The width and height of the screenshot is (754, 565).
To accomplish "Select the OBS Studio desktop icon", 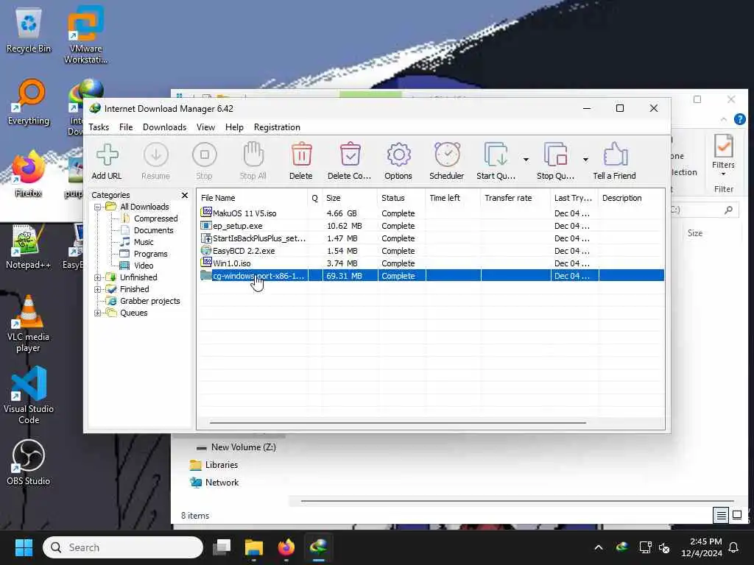I will [29, 462].
